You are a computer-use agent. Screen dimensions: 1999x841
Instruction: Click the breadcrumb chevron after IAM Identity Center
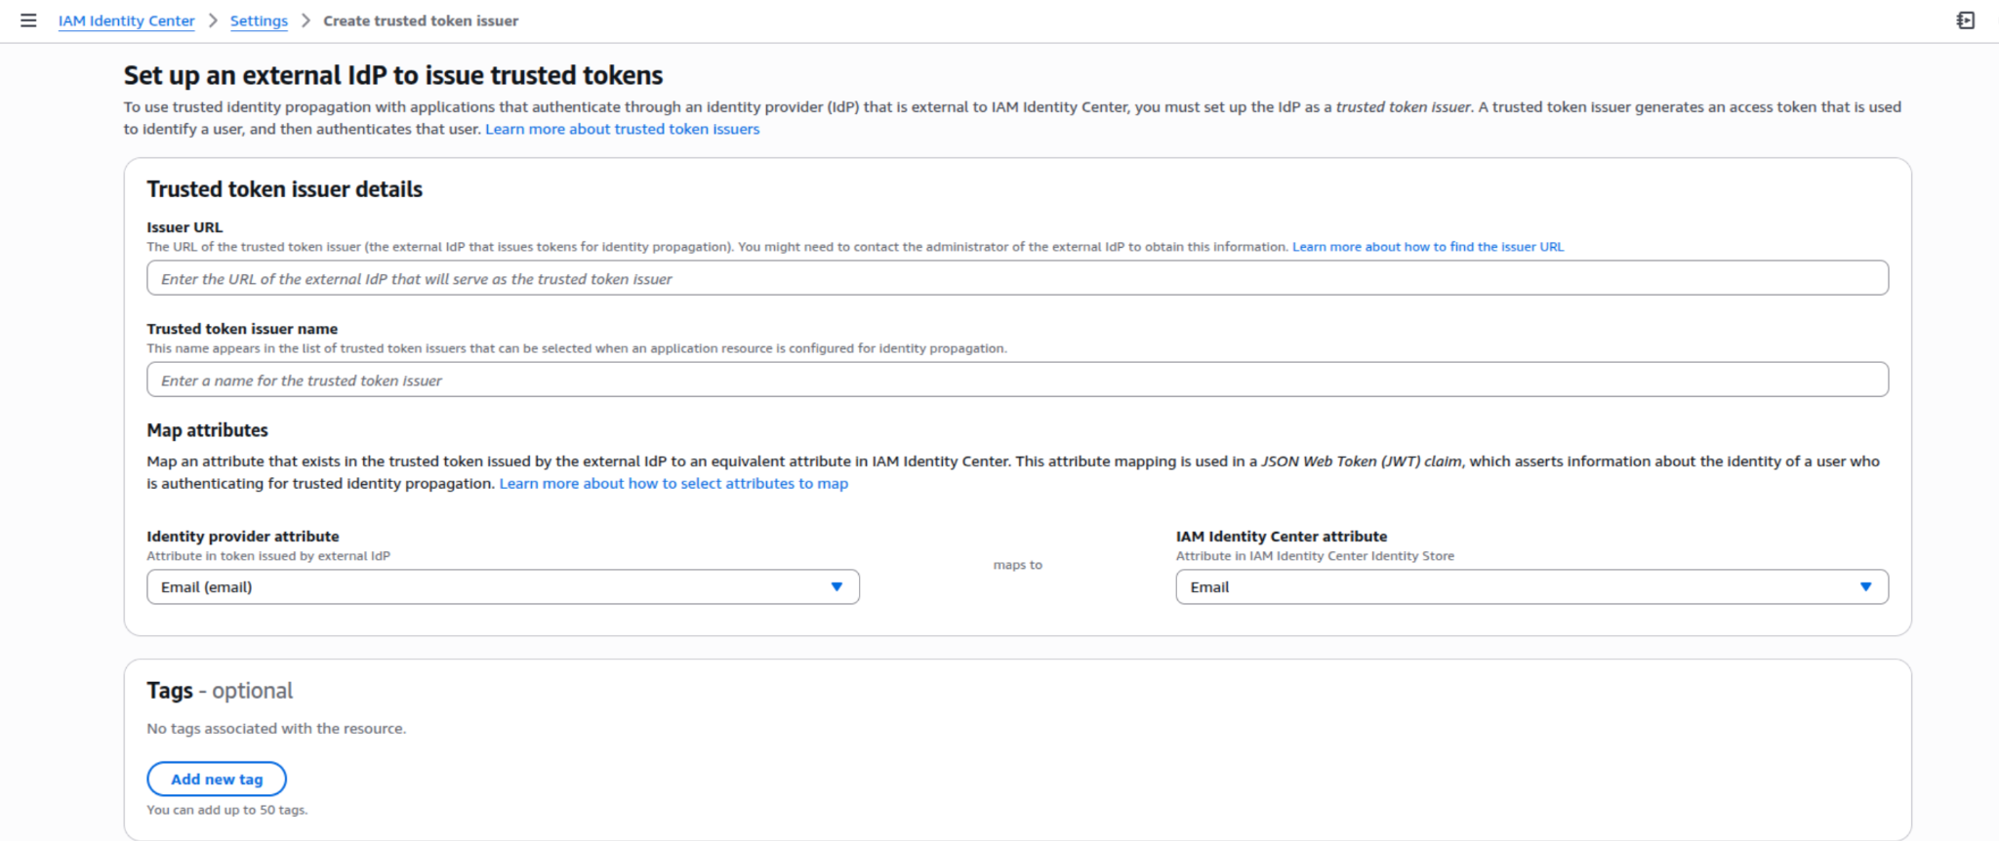coord(213,20)
